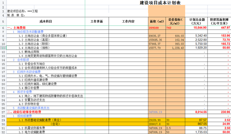The width and height of the screenshot is (231, 134).
Task: Click cell 1.2 抗震设防服务费
Action: pos(46,128)
